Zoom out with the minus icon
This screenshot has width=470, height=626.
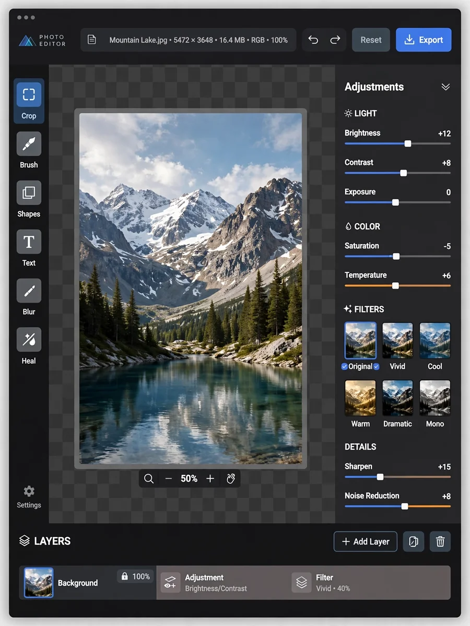pos(168,478)
